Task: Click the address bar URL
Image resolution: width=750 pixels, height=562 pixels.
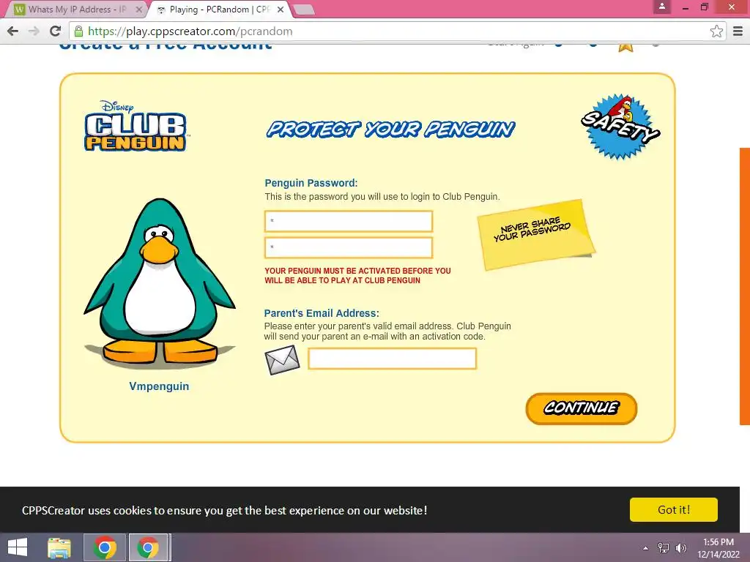Action: coord(190,31)
